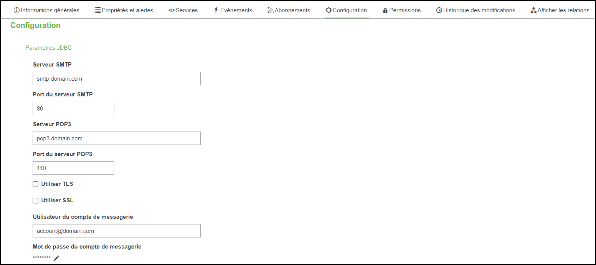The width and height of the screenshot is (596, 265).
Task: Click the Port du serveur POP3 field
Action: [74, 168]
